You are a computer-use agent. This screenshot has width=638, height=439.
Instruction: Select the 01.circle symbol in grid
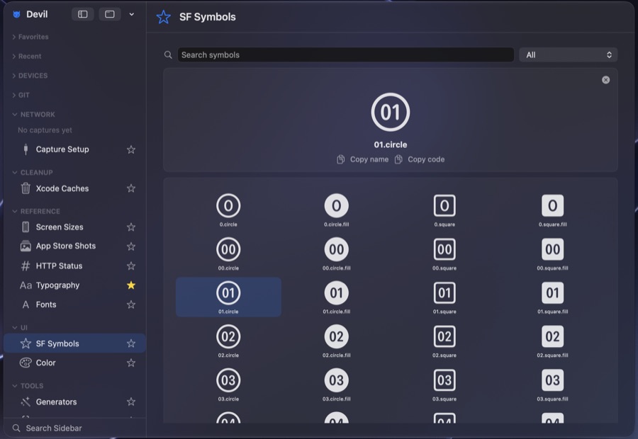(228, 297)
